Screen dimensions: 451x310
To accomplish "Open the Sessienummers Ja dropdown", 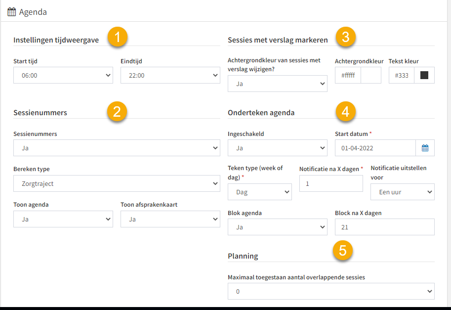I will (x=117, y=148).
